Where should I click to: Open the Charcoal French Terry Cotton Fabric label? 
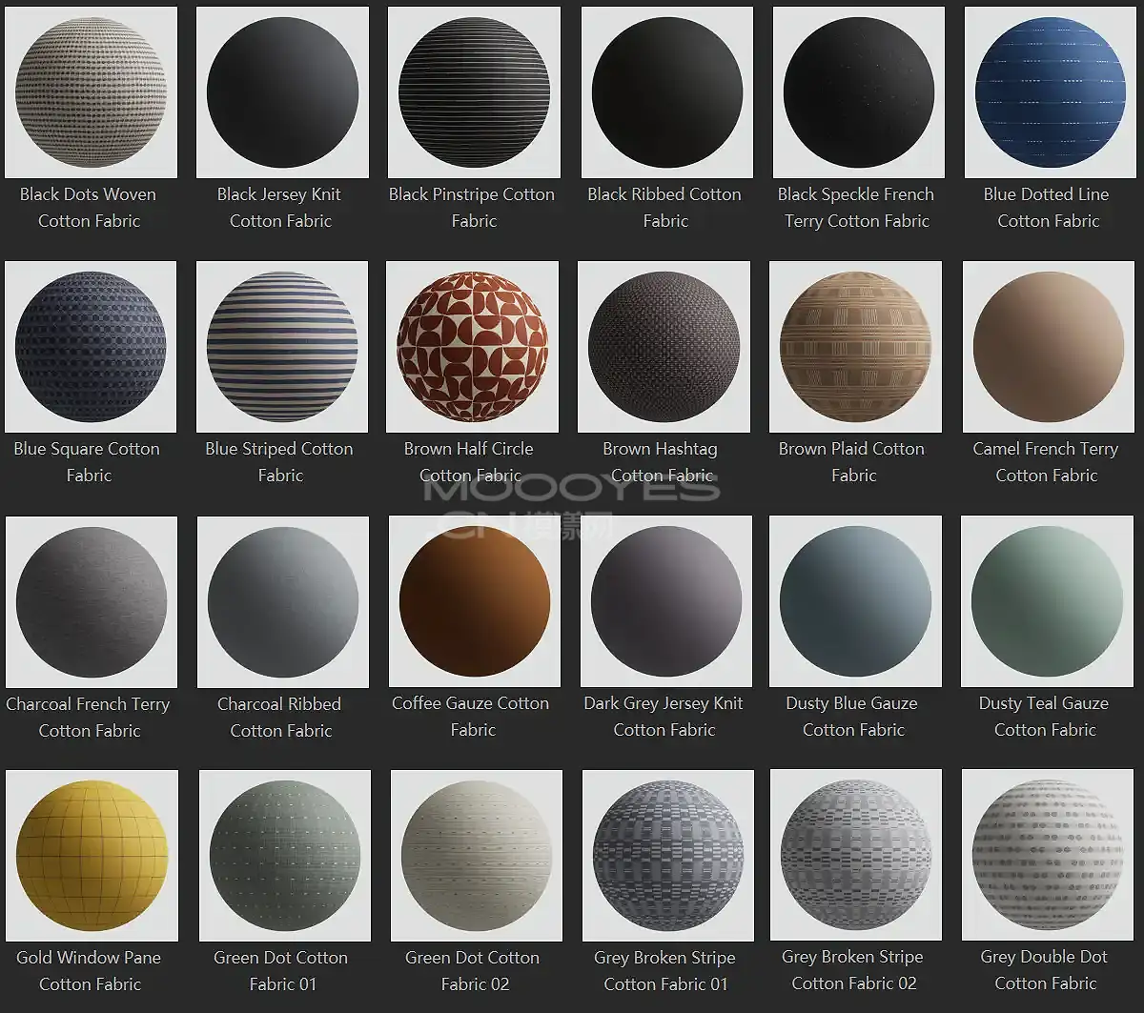[89, 718]
